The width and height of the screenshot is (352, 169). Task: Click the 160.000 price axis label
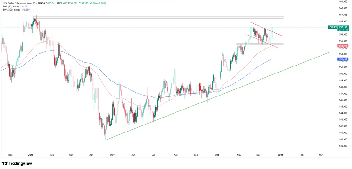pos(343,8)
